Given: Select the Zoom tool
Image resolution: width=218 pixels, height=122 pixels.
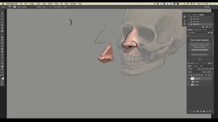Looking at the screenshot, I should [x=2, y=69].
